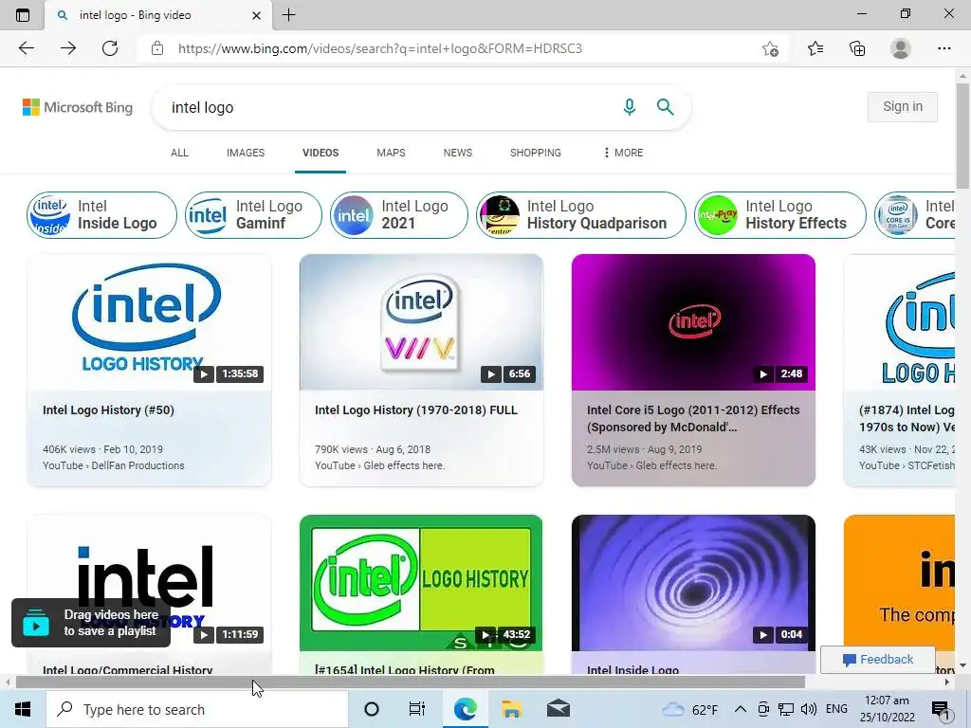This screenshot has width=971, height=728.
Task: Open the 'Intel Logo History (#50)' video thumbnail
Action: 149,322
